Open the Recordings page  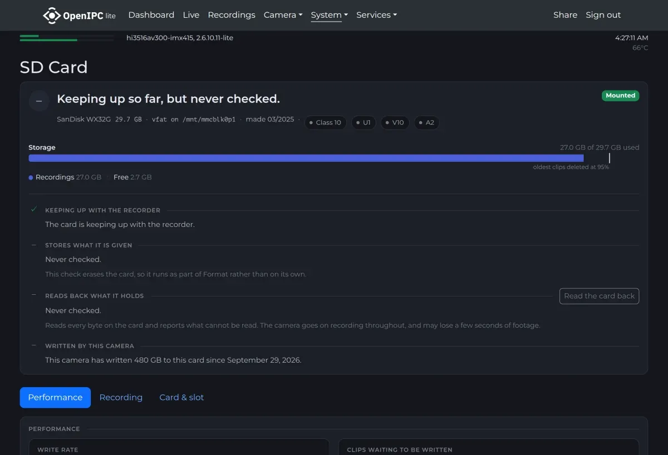[x=232, y=15]
